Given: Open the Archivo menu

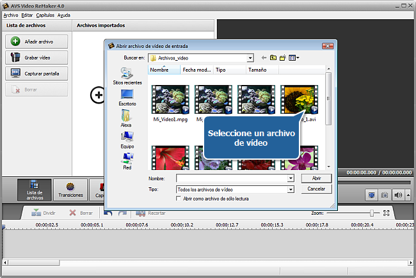Looking at the screenshot, I should [x=10, y=14].
